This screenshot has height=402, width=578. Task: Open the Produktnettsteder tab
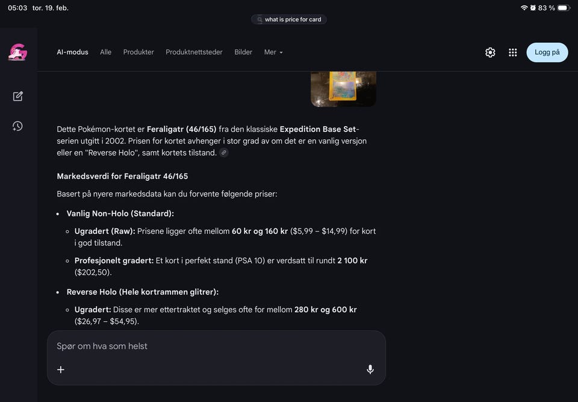click(194, 52)
